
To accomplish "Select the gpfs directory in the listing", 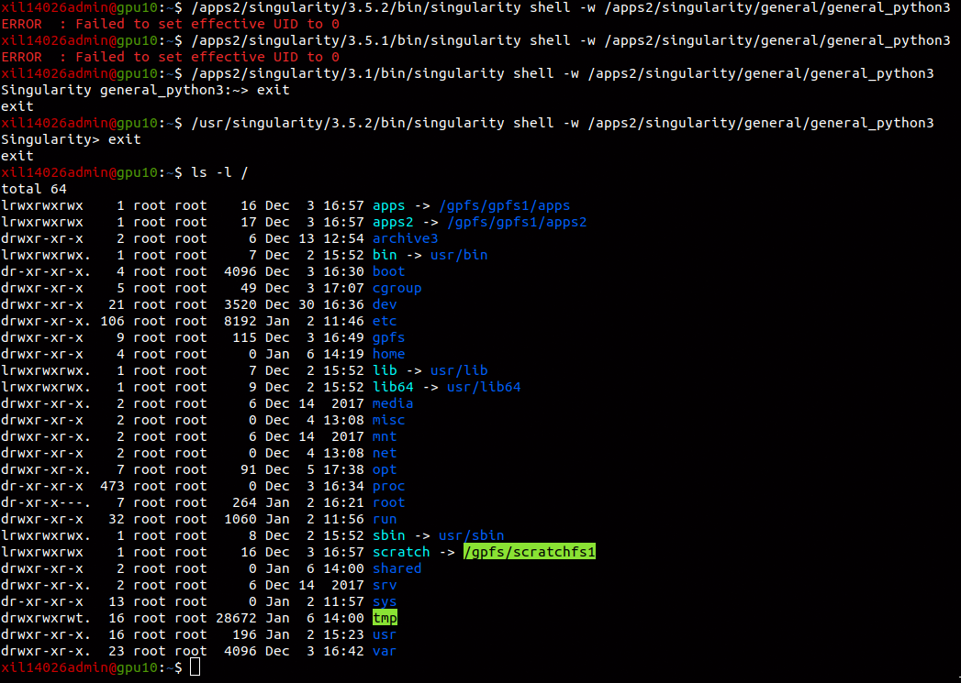I will 387,337.
